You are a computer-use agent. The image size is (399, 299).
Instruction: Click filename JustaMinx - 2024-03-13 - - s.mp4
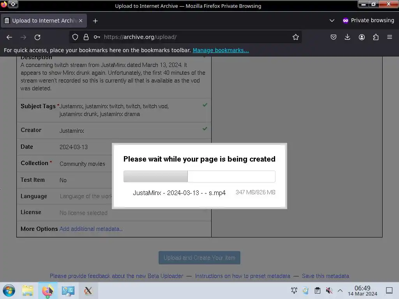[179, 193]
